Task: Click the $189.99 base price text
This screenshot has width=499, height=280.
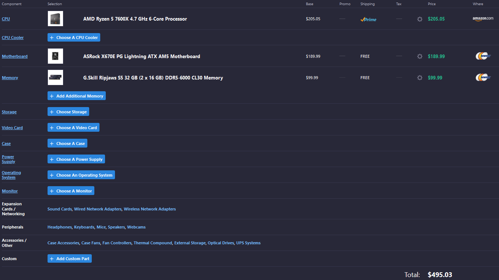Action: (x=313, y=56)
